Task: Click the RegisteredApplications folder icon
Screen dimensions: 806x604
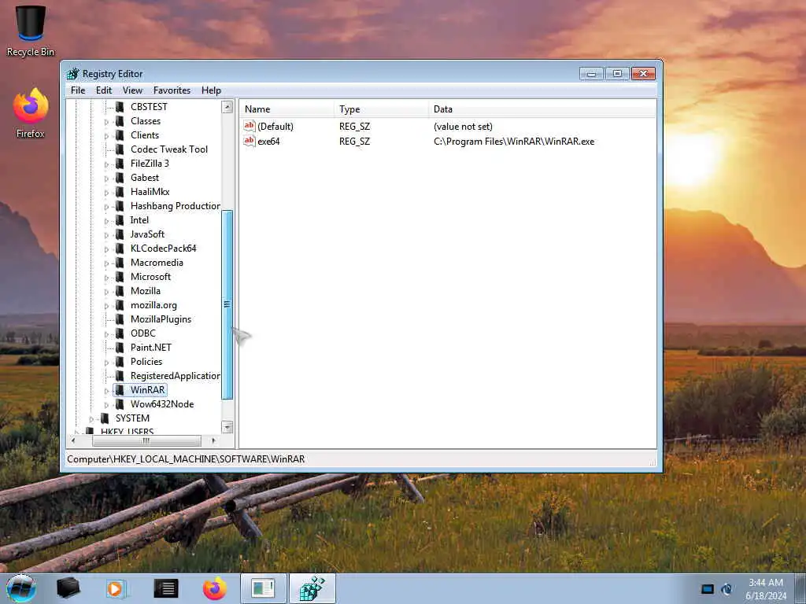Action: tap(120, 376)
